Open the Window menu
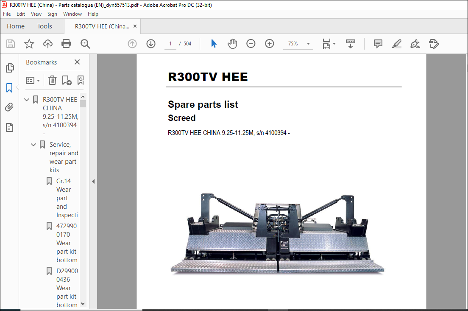The height and width of the screenshot is (311, 468). (x=72, y=14)
